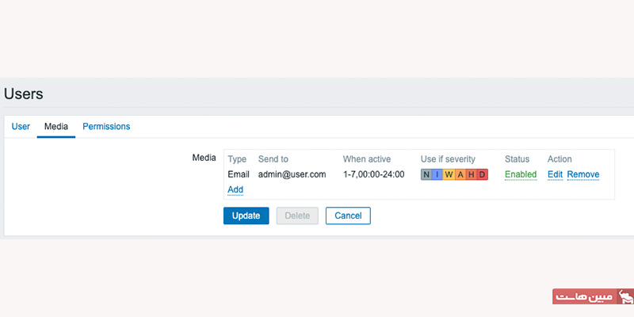Switch to the User tab
This screenshot has width=634, height=317.
[x=21, y=127]
